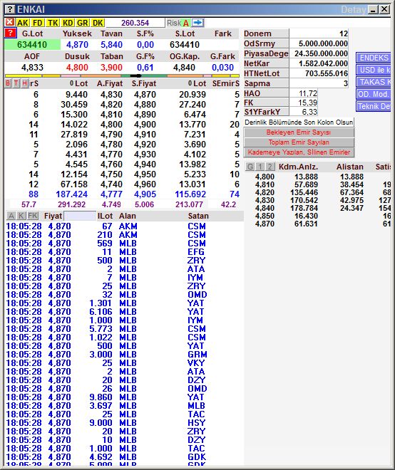Click the Fiyat filter input field
This screenshot has width=395, height=470.
point(80,216)
